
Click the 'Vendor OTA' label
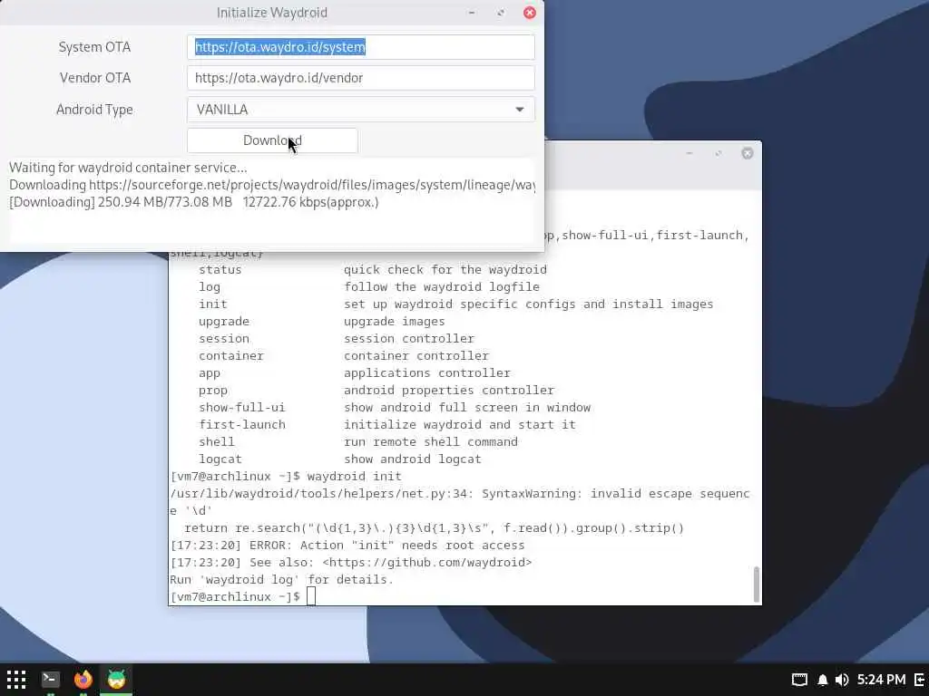coord(94,78)
